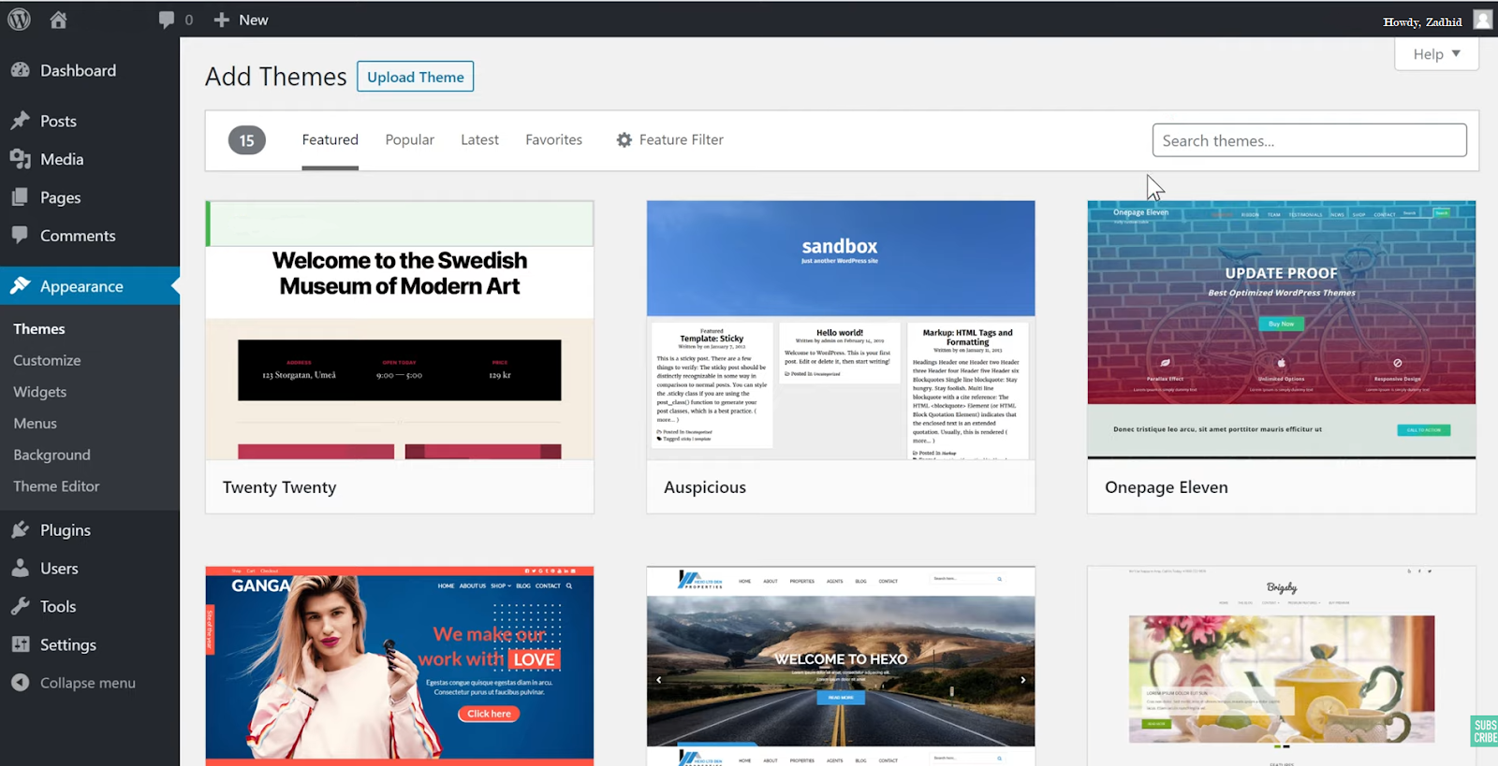
Task: Click the Dashboard gauge icon
Action: tap(20, 70)
